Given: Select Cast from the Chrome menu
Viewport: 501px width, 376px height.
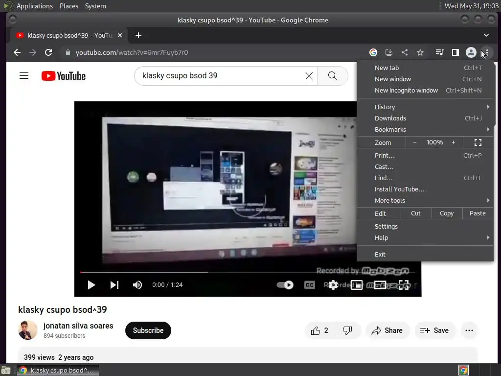Looking at the screenshot, I should [425, 166].
